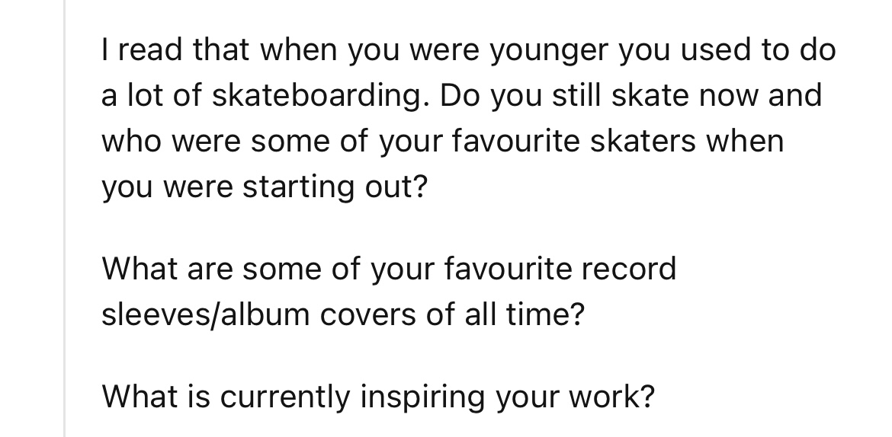Image resolution: width=892 pixels, height=437 pixels.
Task: Click the word "younger" in the opening line
Action: (549, 50)
